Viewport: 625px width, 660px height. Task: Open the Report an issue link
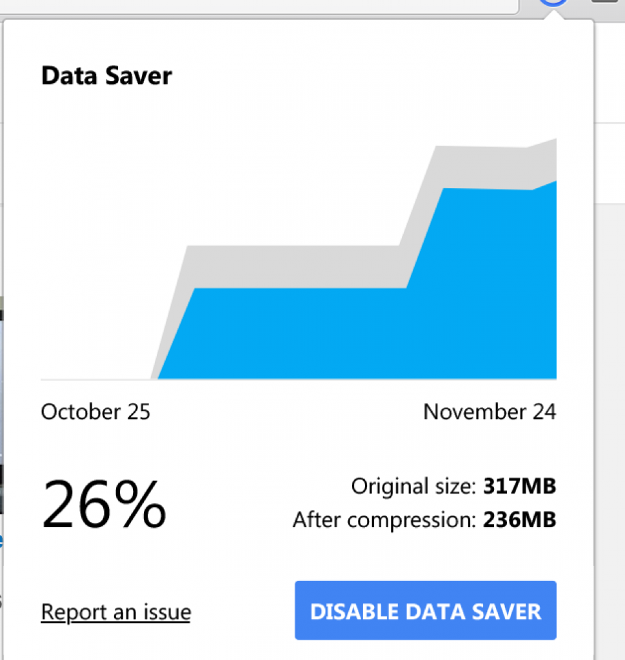[115, 612]
